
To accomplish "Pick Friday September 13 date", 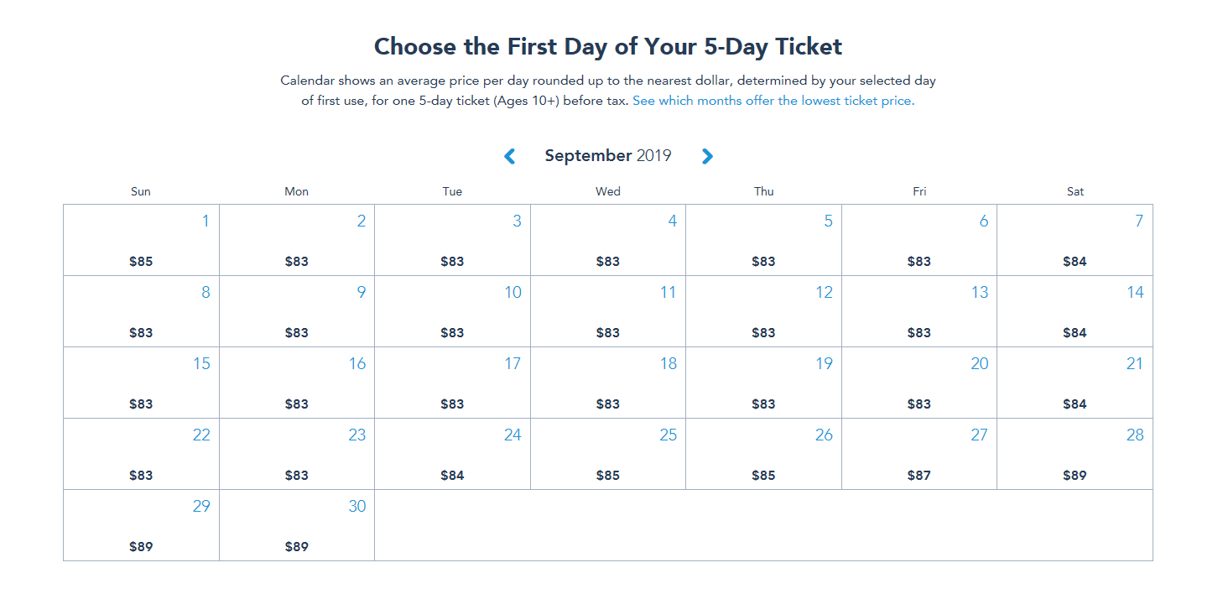I will tap(919, 311).
